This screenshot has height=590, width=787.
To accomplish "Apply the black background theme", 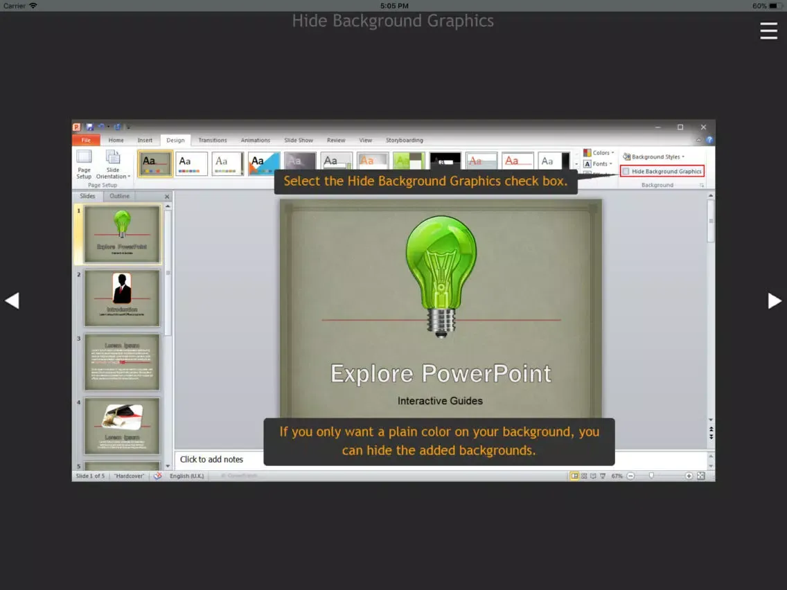I will [x=445, y=161].
